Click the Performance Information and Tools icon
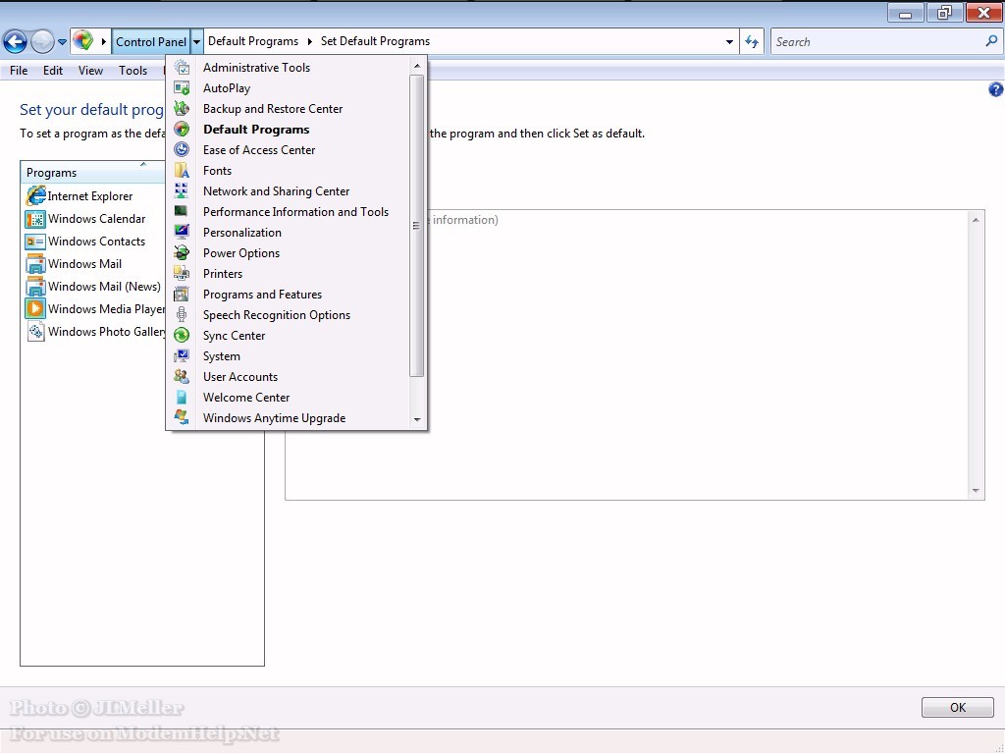Screen dimensions: 1005x754 (182, 212)
